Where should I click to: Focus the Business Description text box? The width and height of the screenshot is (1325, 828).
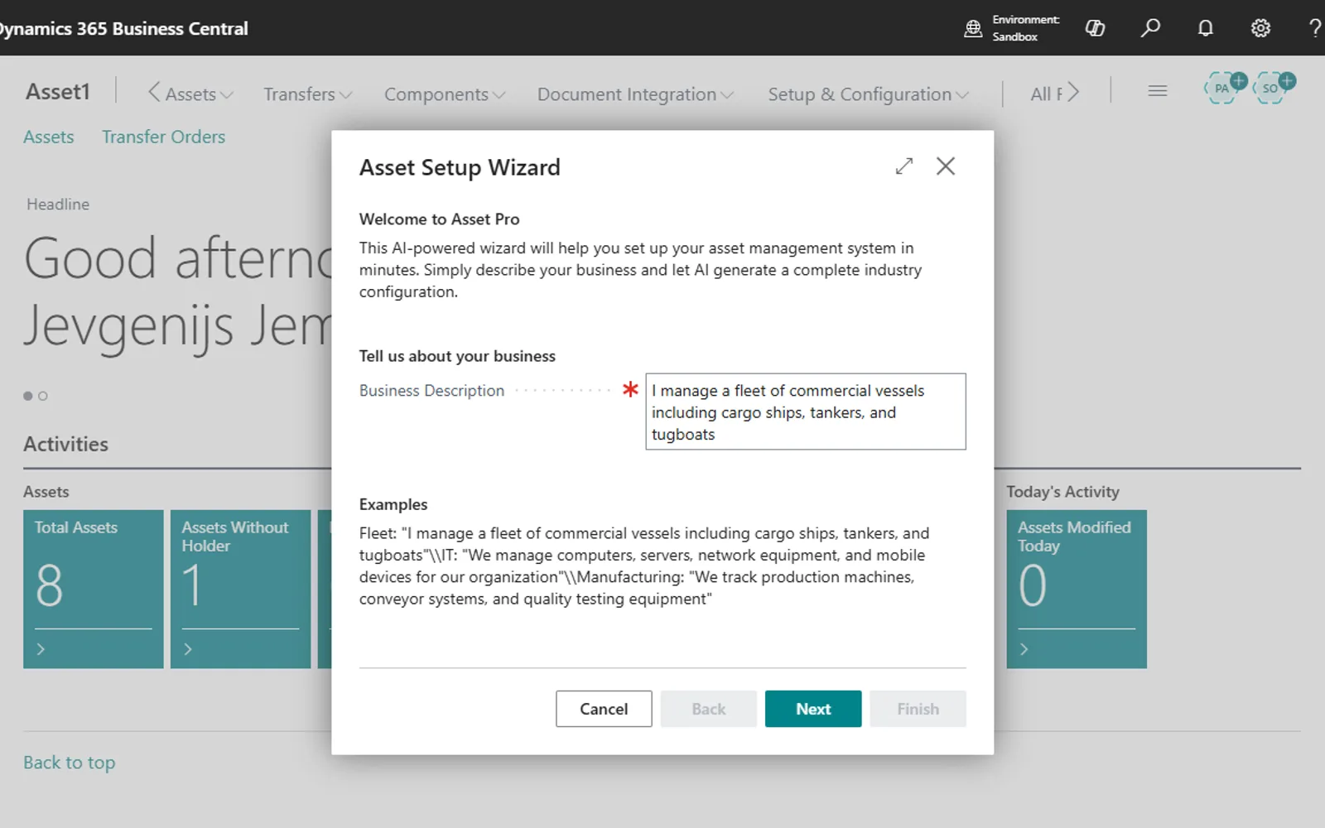click(x=806, y=412)
